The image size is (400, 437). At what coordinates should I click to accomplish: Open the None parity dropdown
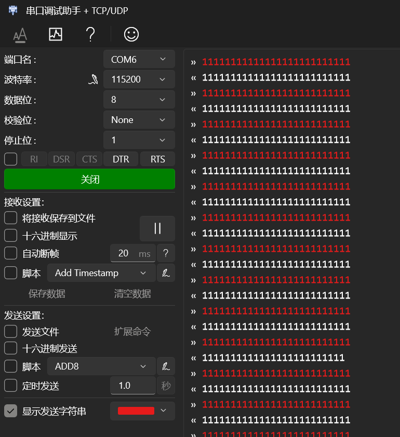pyautogui.click(x=139, y=120)
